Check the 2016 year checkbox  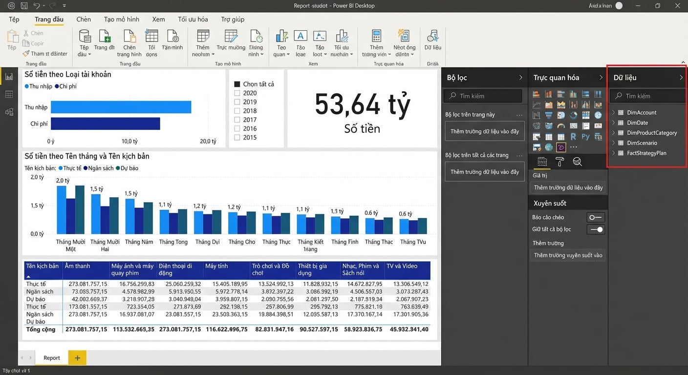click(x=237, y=128)
